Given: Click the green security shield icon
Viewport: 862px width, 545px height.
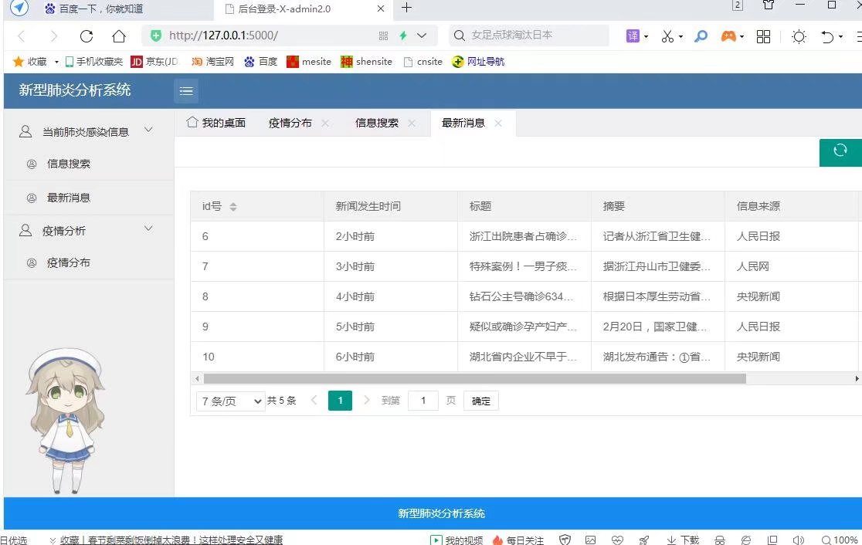Looking at the screenshot, I should click(x=156, y=36).
